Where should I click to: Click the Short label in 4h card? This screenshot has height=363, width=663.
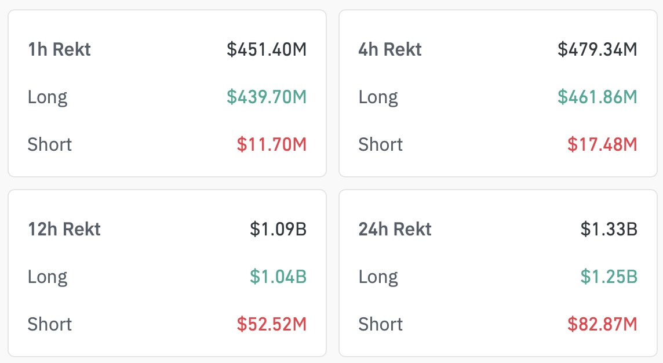[x=381, y=144]
